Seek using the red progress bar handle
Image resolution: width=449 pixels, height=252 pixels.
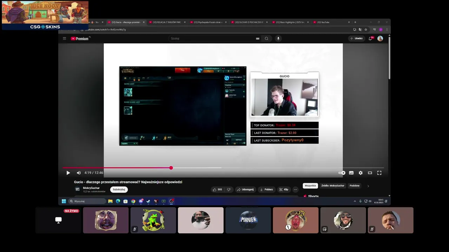coord(171,168)
